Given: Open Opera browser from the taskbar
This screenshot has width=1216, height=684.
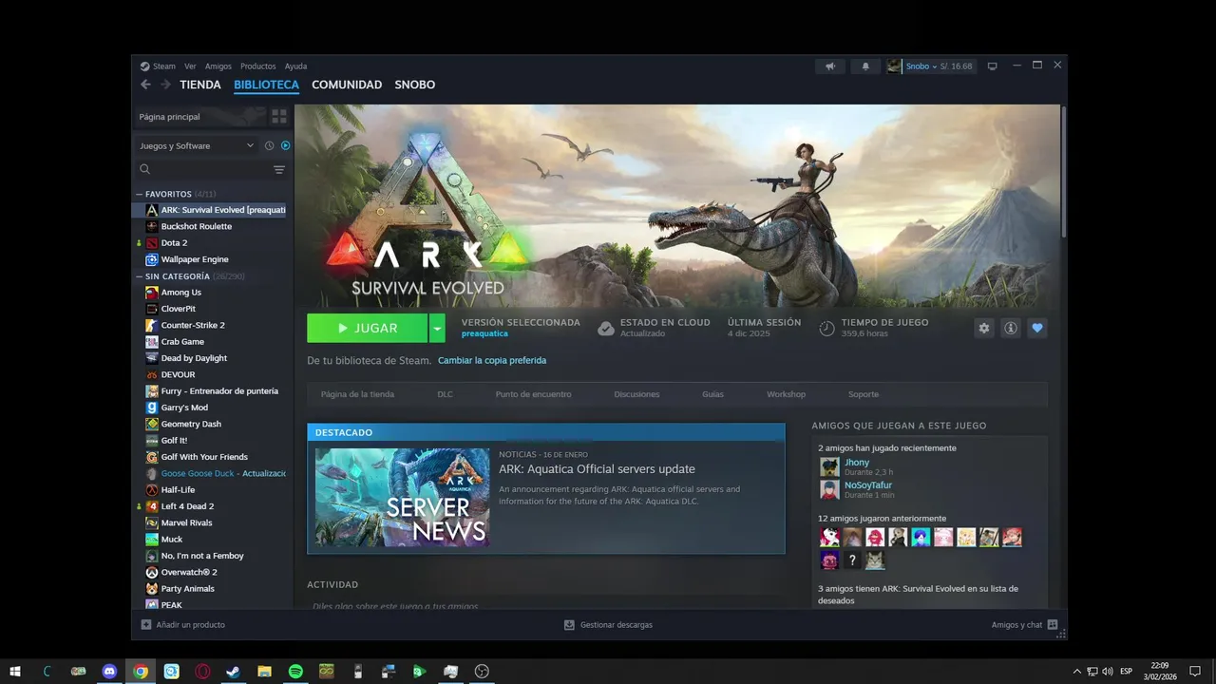Looking at the screenshot, I should point(202,672).
